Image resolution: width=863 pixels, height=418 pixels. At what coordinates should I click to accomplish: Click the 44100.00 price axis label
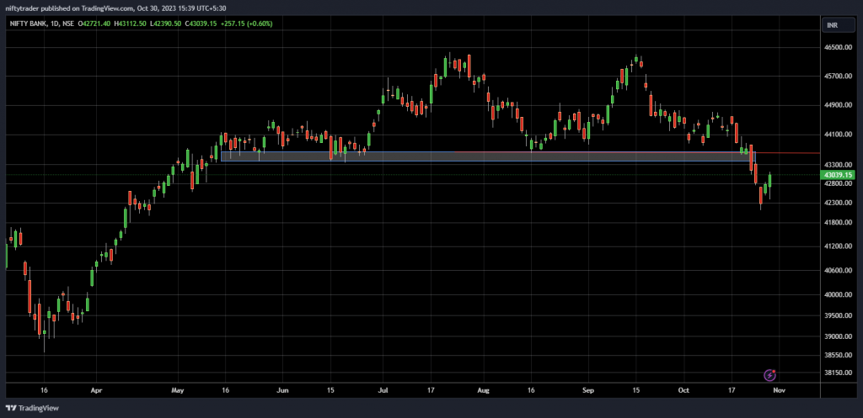coord(839,135)
